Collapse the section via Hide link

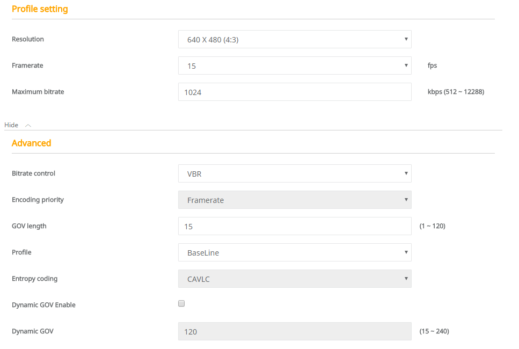point(11,125)
